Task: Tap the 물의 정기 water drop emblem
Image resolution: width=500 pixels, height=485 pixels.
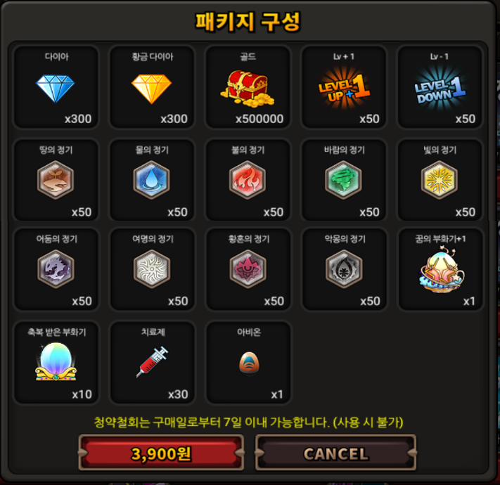Action: pos(151,180)
